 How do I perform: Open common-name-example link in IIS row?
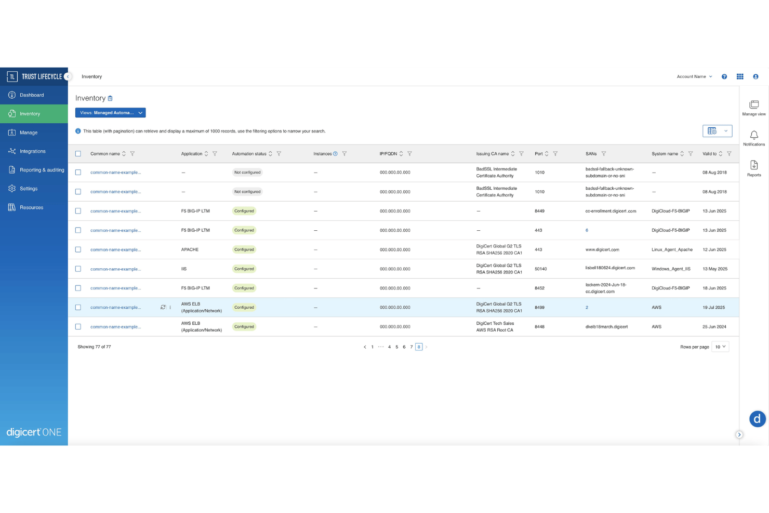click(115, 269)
